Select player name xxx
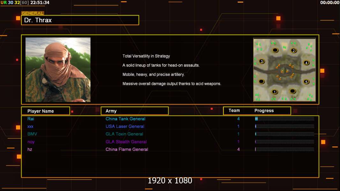The height and width of the screenshot is (191, 340). [x=30, y=127]
